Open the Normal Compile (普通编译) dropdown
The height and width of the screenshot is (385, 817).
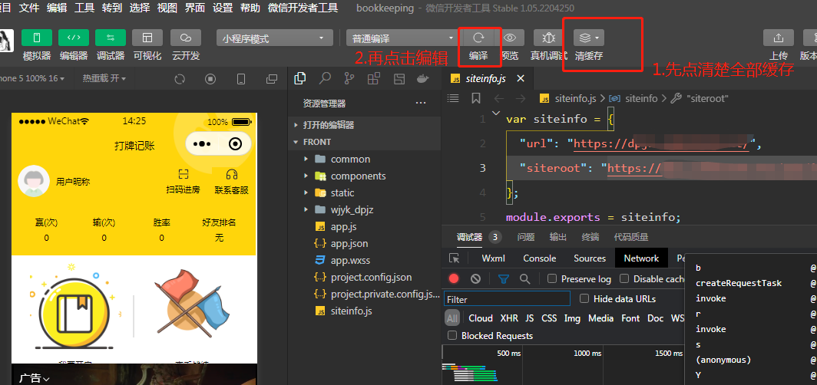click(x=402, y=38)
